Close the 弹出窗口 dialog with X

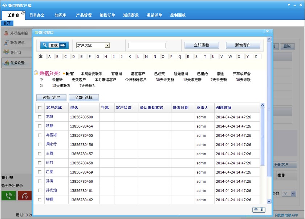click(268, 31)
